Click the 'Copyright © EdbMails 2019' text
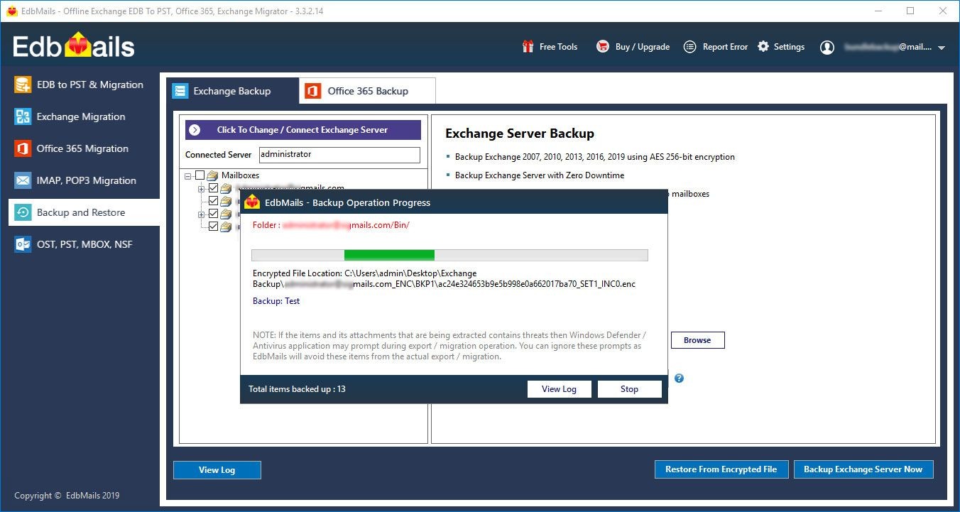Screen dimensions: 960x512 point(67,496)
